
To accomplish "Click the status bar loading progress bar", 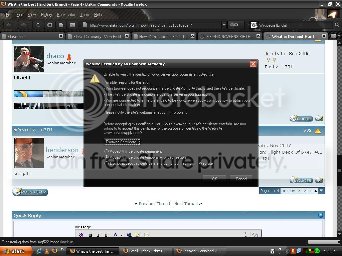I will coord(324,242).
